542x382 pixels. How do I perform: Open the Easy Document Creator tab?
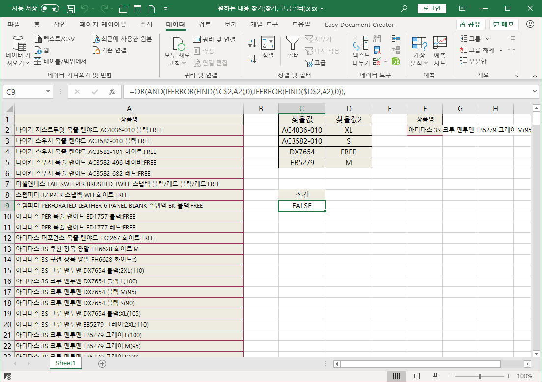[359, 25]
